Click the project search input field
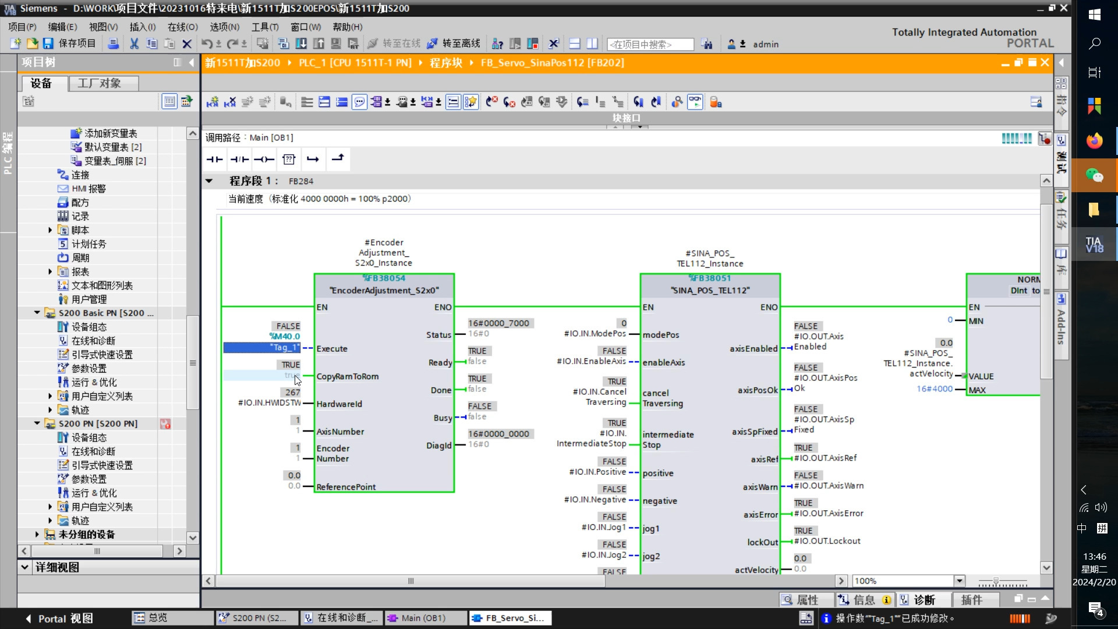 click(x=650, y=44)
